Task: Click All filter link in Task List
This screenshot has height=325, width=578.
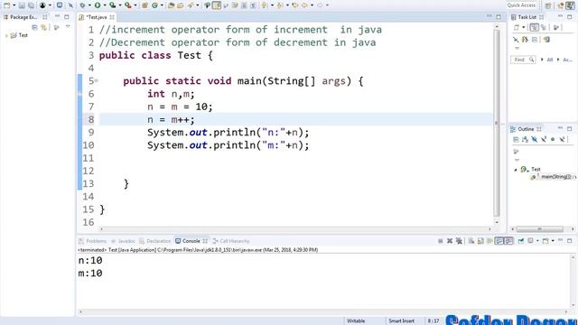Action: tap(550, 60)
